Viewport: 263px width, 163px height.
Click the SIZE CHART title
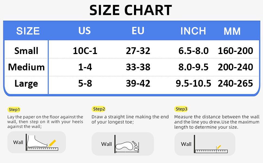131,10
